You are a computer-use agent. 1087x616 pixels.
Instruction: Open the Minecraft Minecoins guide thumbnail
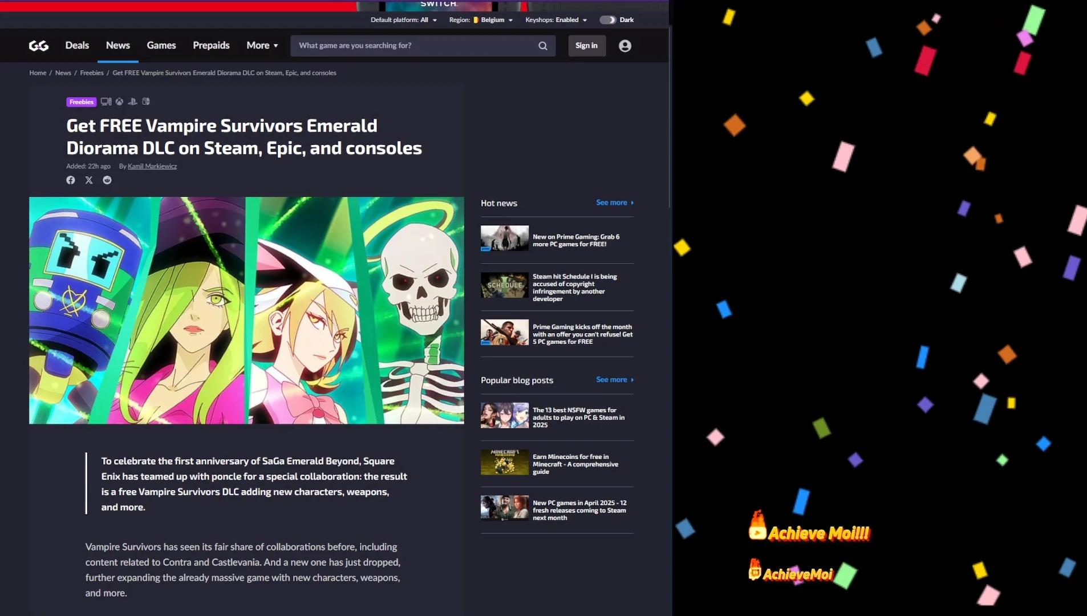[x=505, y=463]
